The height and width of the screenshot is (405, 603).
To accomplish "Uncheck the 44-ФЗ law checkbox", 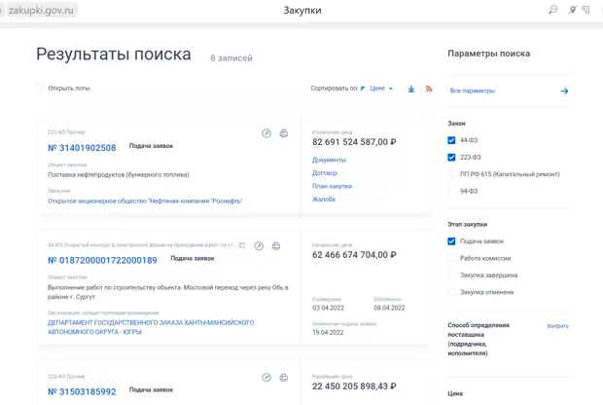I will 451,140.
